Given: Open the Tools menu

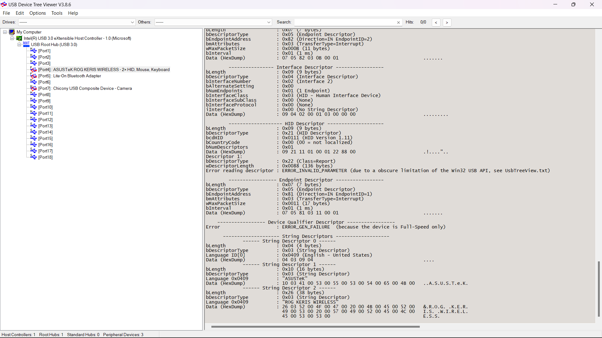Looking at the screenshot, I should click(57, 13).
